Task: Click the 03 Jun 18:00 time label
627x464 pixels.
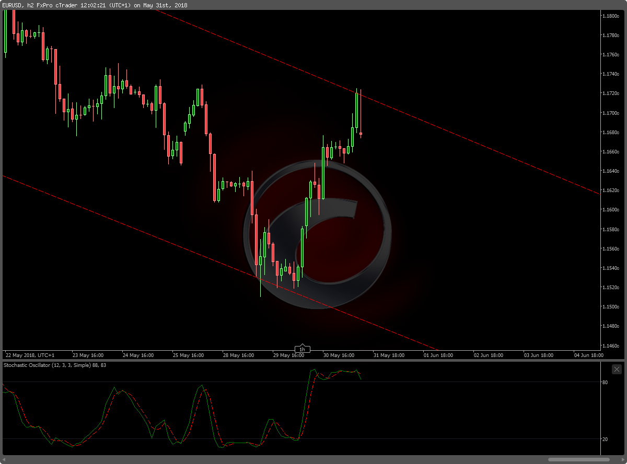Action: pos(539,355)
